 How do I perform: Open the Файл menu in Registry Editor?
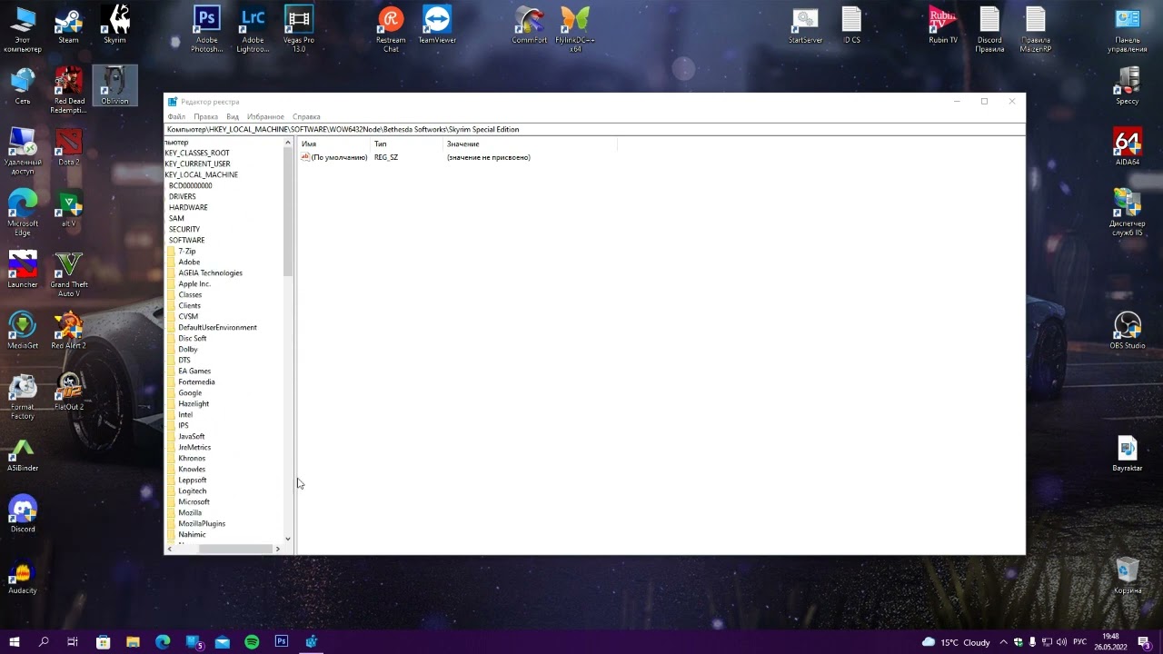(176, 116)
